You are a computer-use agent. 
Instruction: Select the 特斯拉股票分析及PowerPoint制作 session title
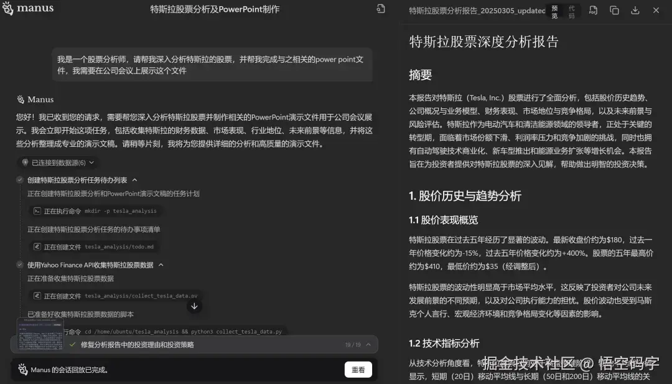pyautogui.click(x=214, y=9)
